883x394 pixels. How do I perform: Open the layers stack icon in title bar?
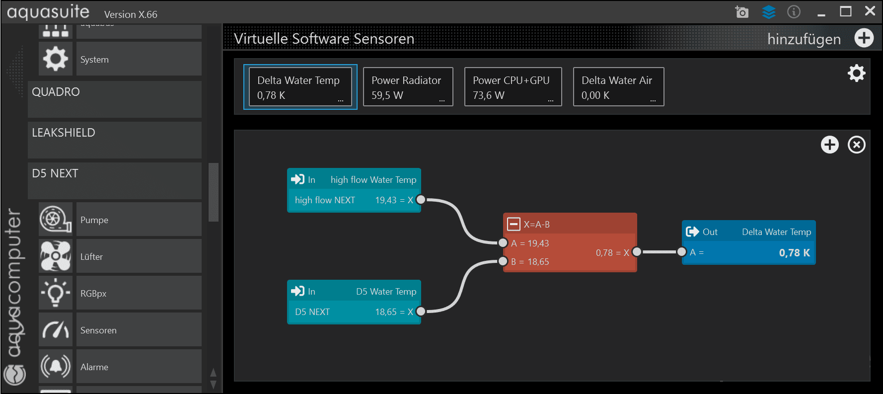tap(768, 11)
